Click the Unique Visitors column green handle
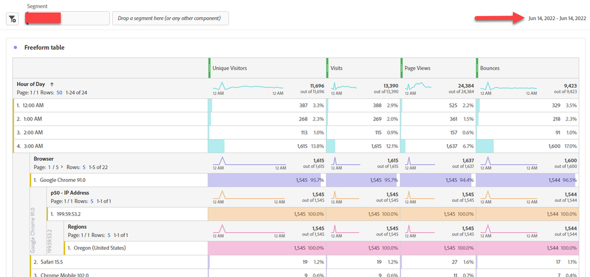This screenshot has height=277, width=590. tap(209, 68)
